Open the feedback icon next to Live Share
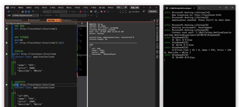Image resolution: width=239 pixels, height=107 pixels. pyautogui.click(x=144, y=12)
